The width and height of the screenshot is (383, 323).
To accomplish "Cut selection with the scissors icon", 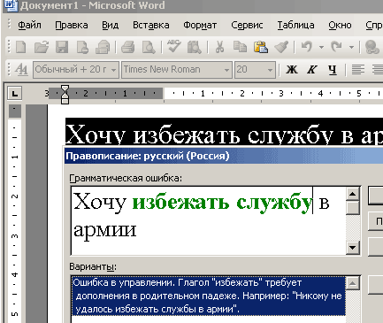I will (219, 47).
